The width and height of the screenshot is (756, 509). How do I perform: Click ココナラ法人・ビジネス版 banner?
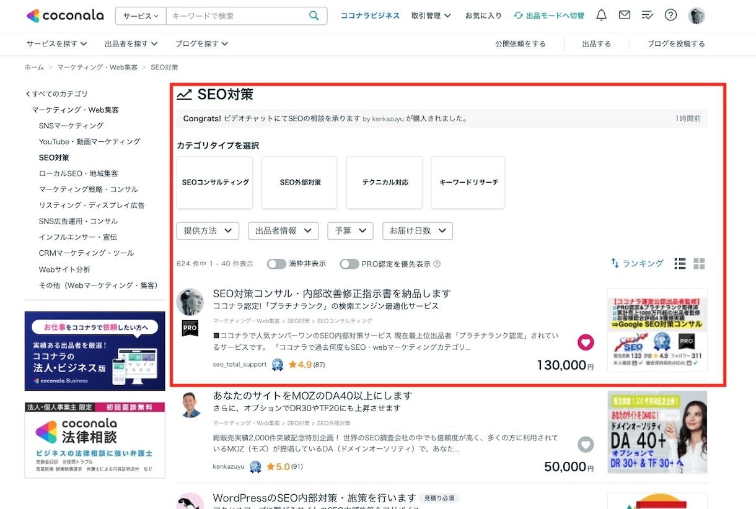(95, 351)
